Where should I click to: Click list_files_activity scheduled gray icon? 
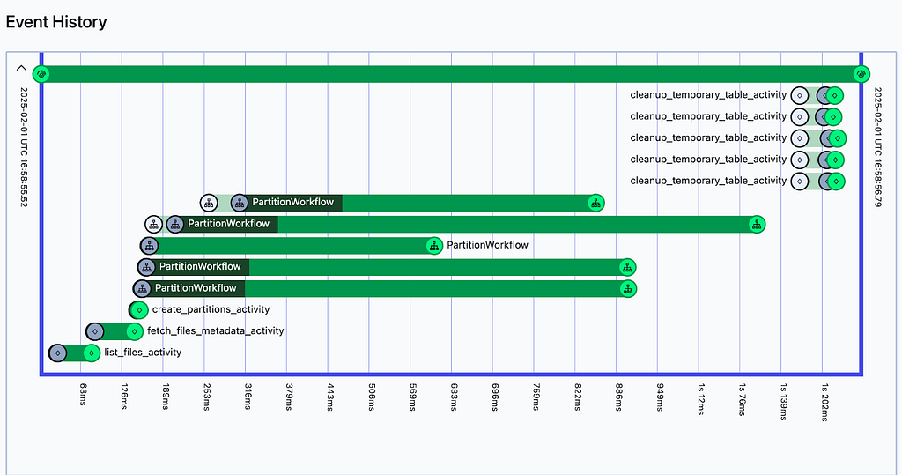point(57,353)
